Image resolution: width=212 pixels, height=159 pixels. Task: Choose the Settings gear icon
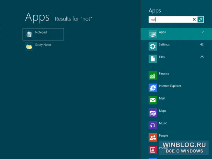click(153, 47)
